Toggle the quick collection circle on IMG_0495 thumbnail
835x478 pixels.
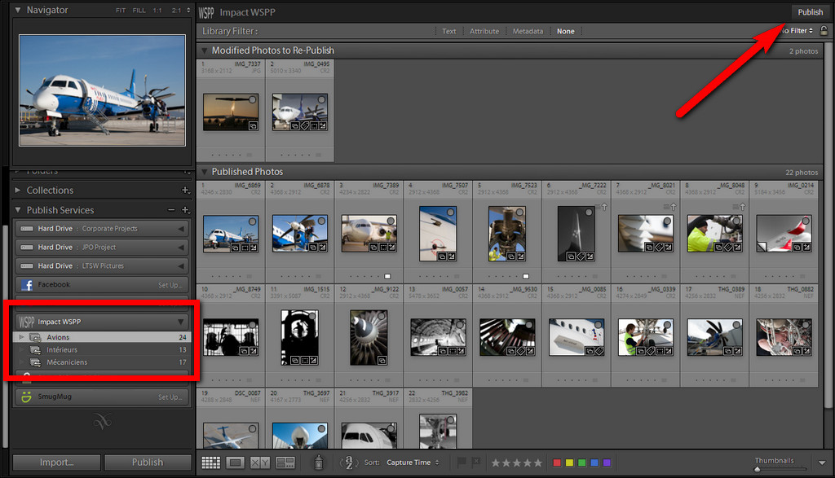321,99
